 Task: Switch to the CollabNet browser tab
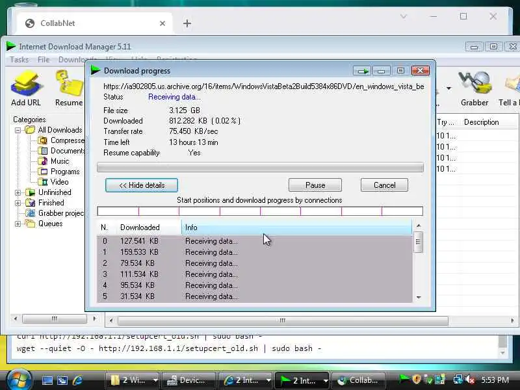(x=94, y=23)
